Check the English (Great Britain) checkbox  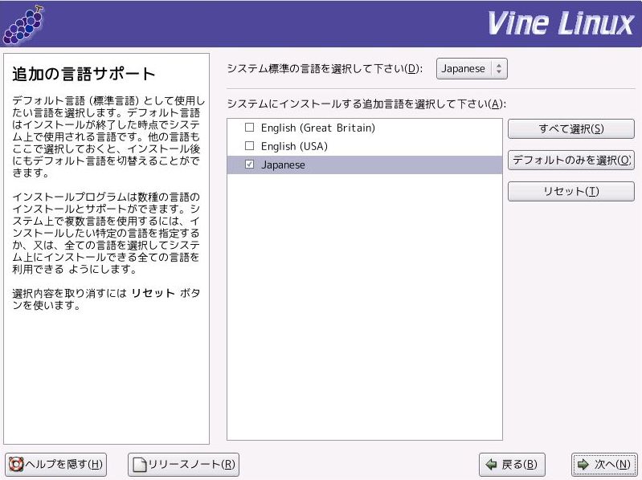click(x=249, y=128)
